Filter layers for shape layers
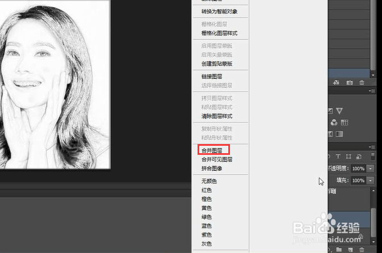 pos(348,157)
